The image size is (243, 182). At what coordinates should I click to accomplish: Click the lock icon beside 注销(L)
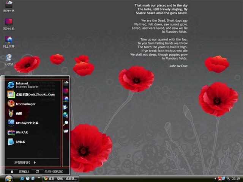coord(12,171)
